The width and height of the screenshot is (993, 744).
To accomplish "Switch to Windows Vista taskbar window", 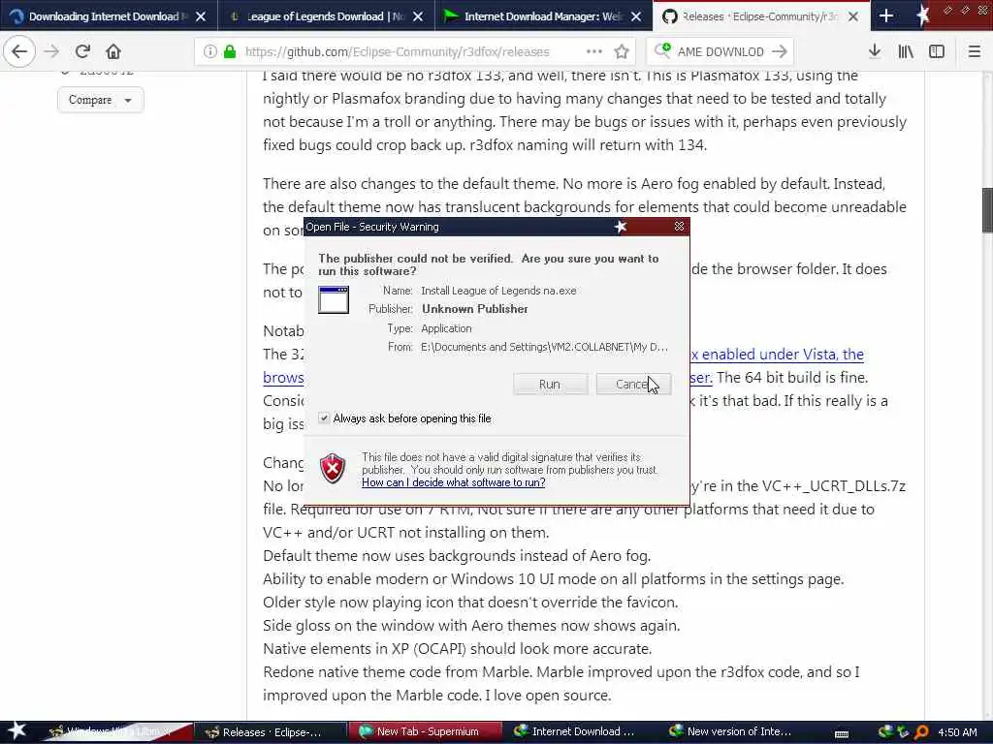I will (x=117, y=731).
